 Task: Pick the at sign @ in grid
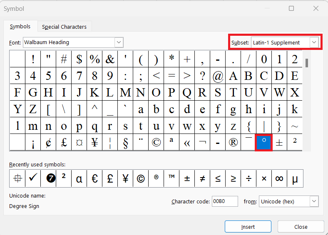[218, 75]
